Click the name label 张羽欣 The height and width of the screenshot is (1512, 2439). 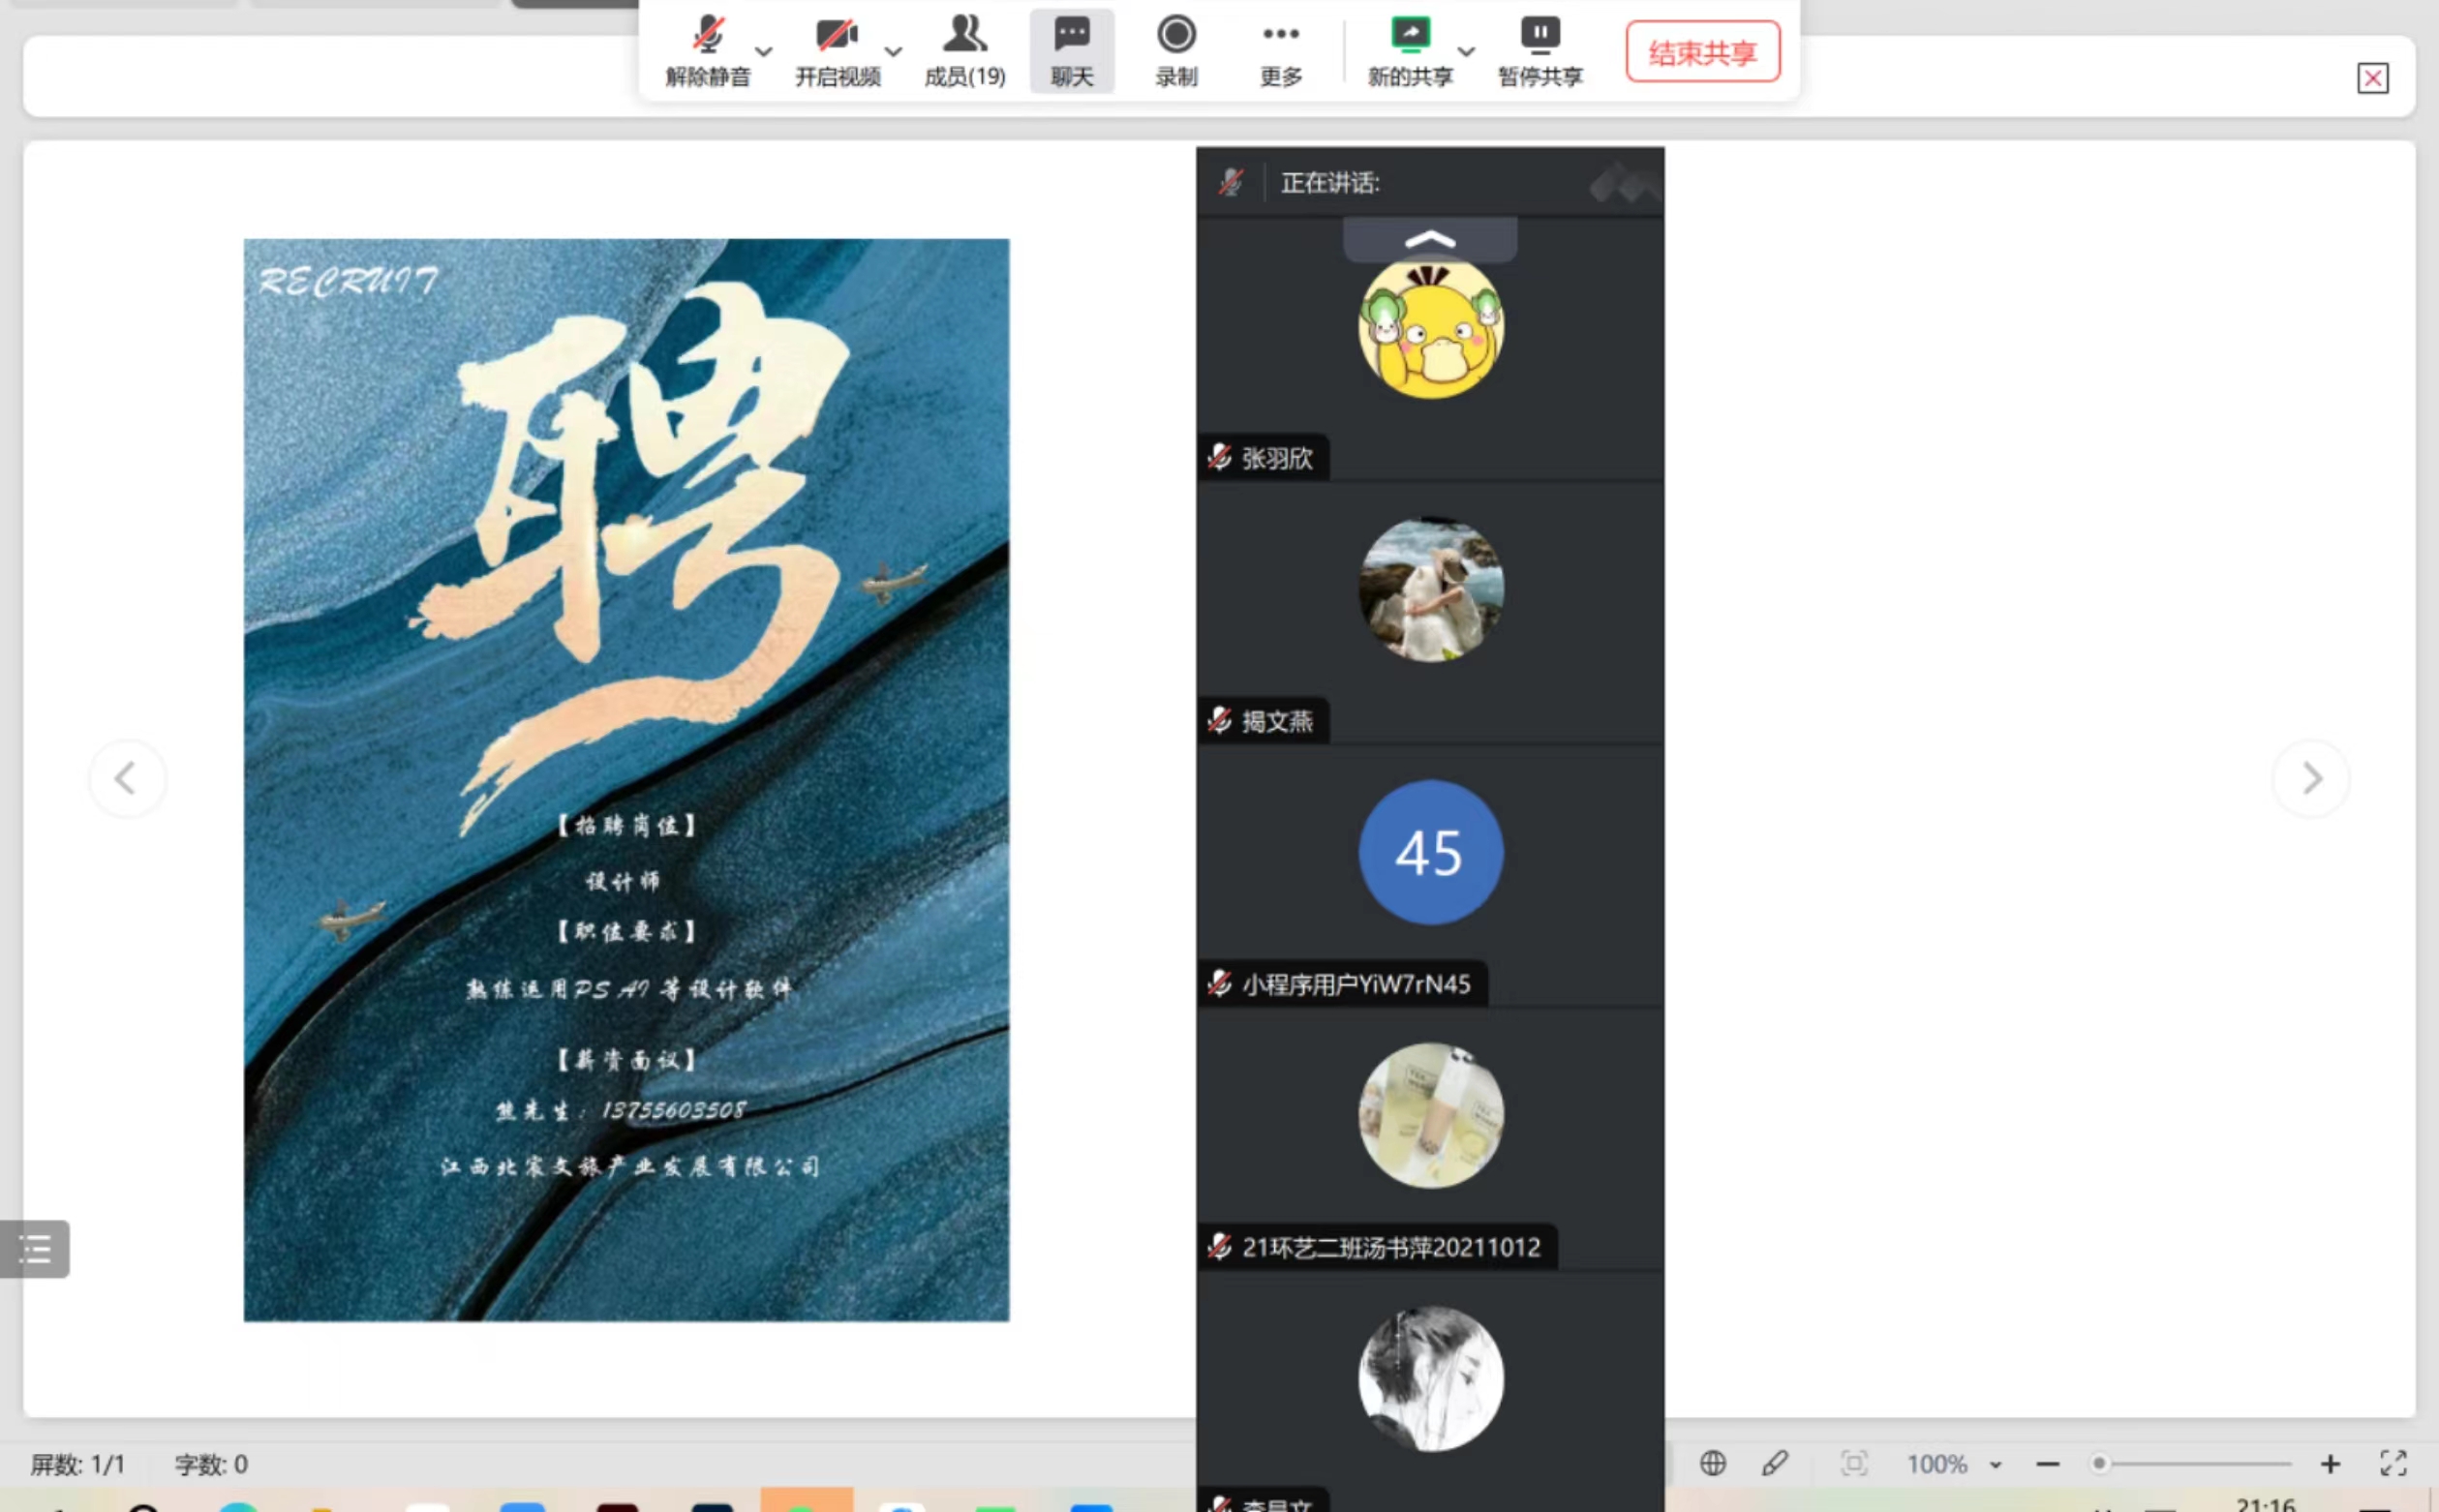click(1277, 458)
